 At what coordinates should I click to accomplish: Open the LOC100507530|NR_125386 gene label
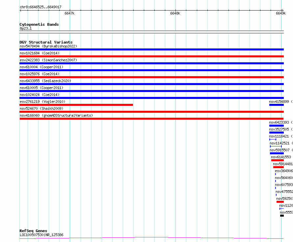(x=41, y=235)
